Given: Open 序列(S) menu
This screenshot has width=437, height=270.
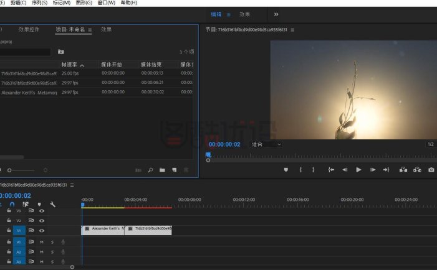Looking at the screenshot, I should coord(39,2).
